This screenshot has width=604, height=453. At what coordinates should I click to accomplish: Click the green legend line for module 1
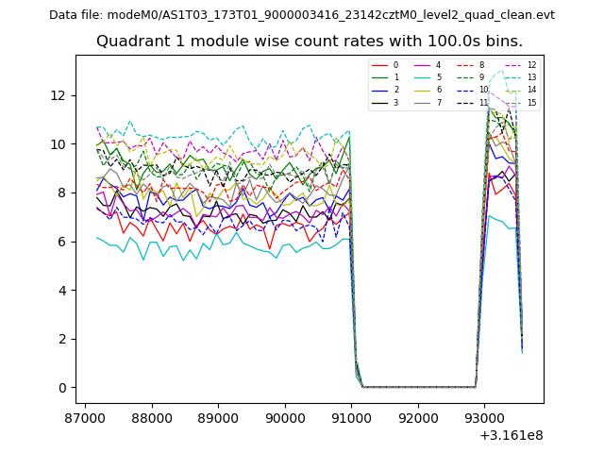coord(379,77)
